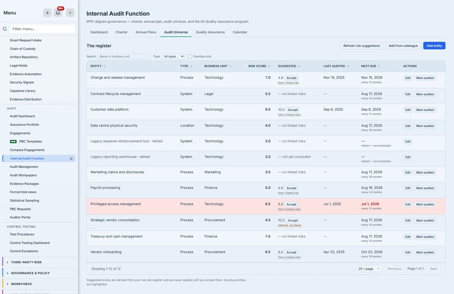Click the 'Marketing claims and disclosures' entity name
Screen dimensions: 454x294
(x=117, y=172)
